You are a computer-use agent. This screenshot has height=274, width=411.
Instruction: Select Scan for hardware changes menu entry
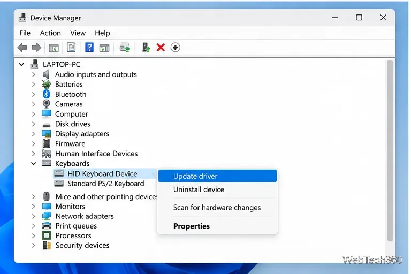[x=218, y=208]
